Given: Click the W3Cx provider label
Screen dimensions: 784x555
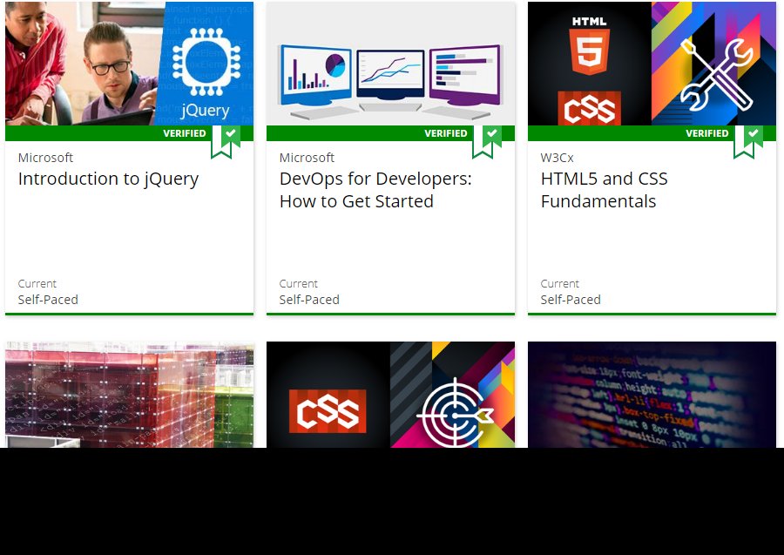Looking at the screenshot, I should (x=557, y=158).
